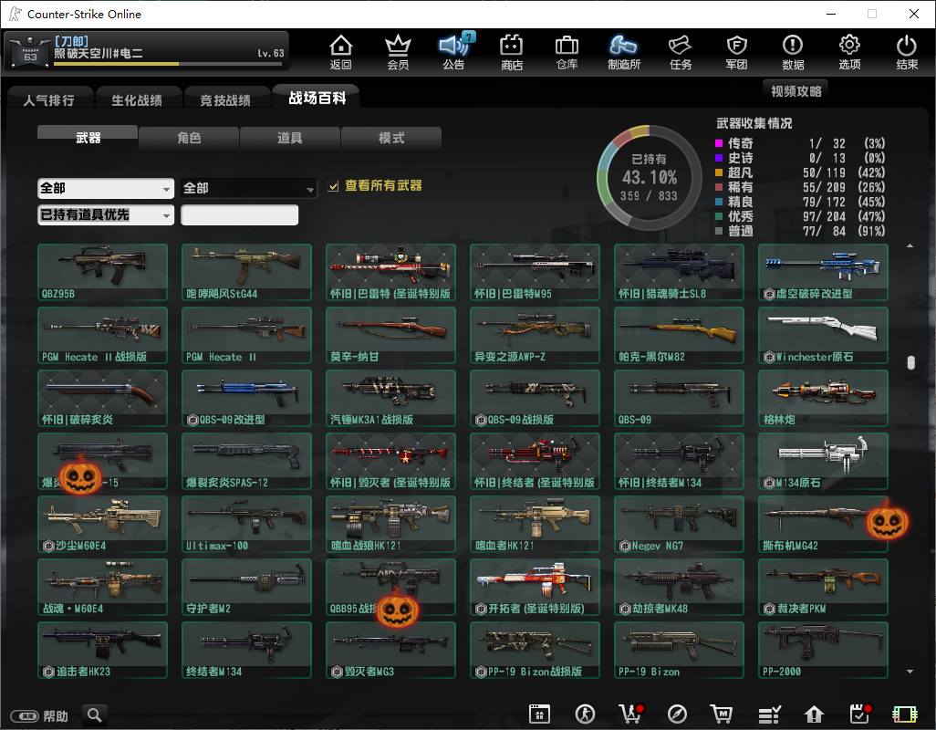Click the compass icon in bottom bar
Viewport: 936px width, 730px height.
pos(677,714)
